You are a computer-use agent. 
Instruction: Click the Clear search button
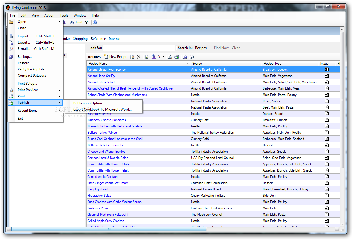pyautogui.click(x=236, y=48)
